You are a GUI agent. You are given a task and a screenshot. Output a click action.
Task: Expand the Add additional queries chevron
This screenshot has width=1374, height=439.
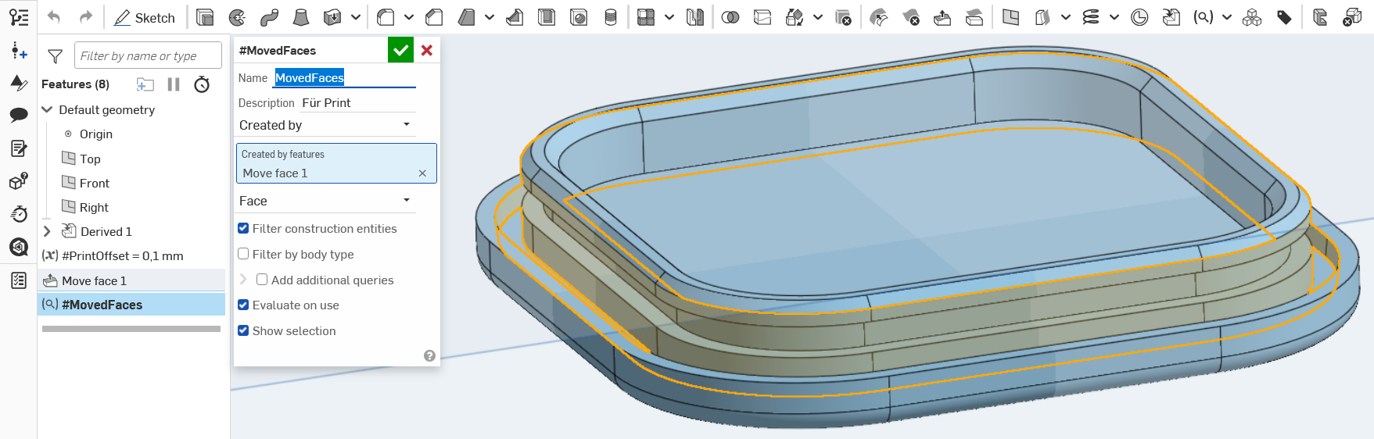(243, 280)
